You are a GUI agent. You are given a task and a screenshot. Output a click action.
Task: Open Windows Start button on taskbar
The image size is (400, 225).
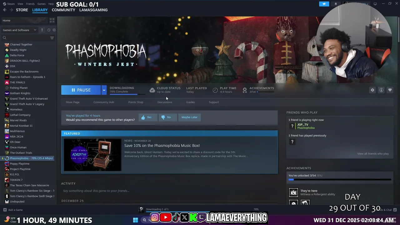point(135,220)
